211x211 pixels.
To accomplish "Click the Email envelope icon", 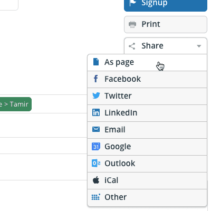I will coord(96,129).
